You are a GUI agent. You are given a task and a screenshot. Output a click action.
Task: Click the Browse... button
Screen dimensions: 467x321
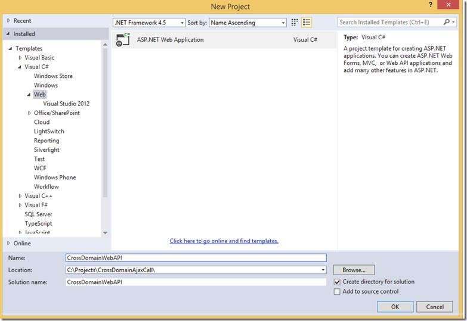click(x=354, y=270)
